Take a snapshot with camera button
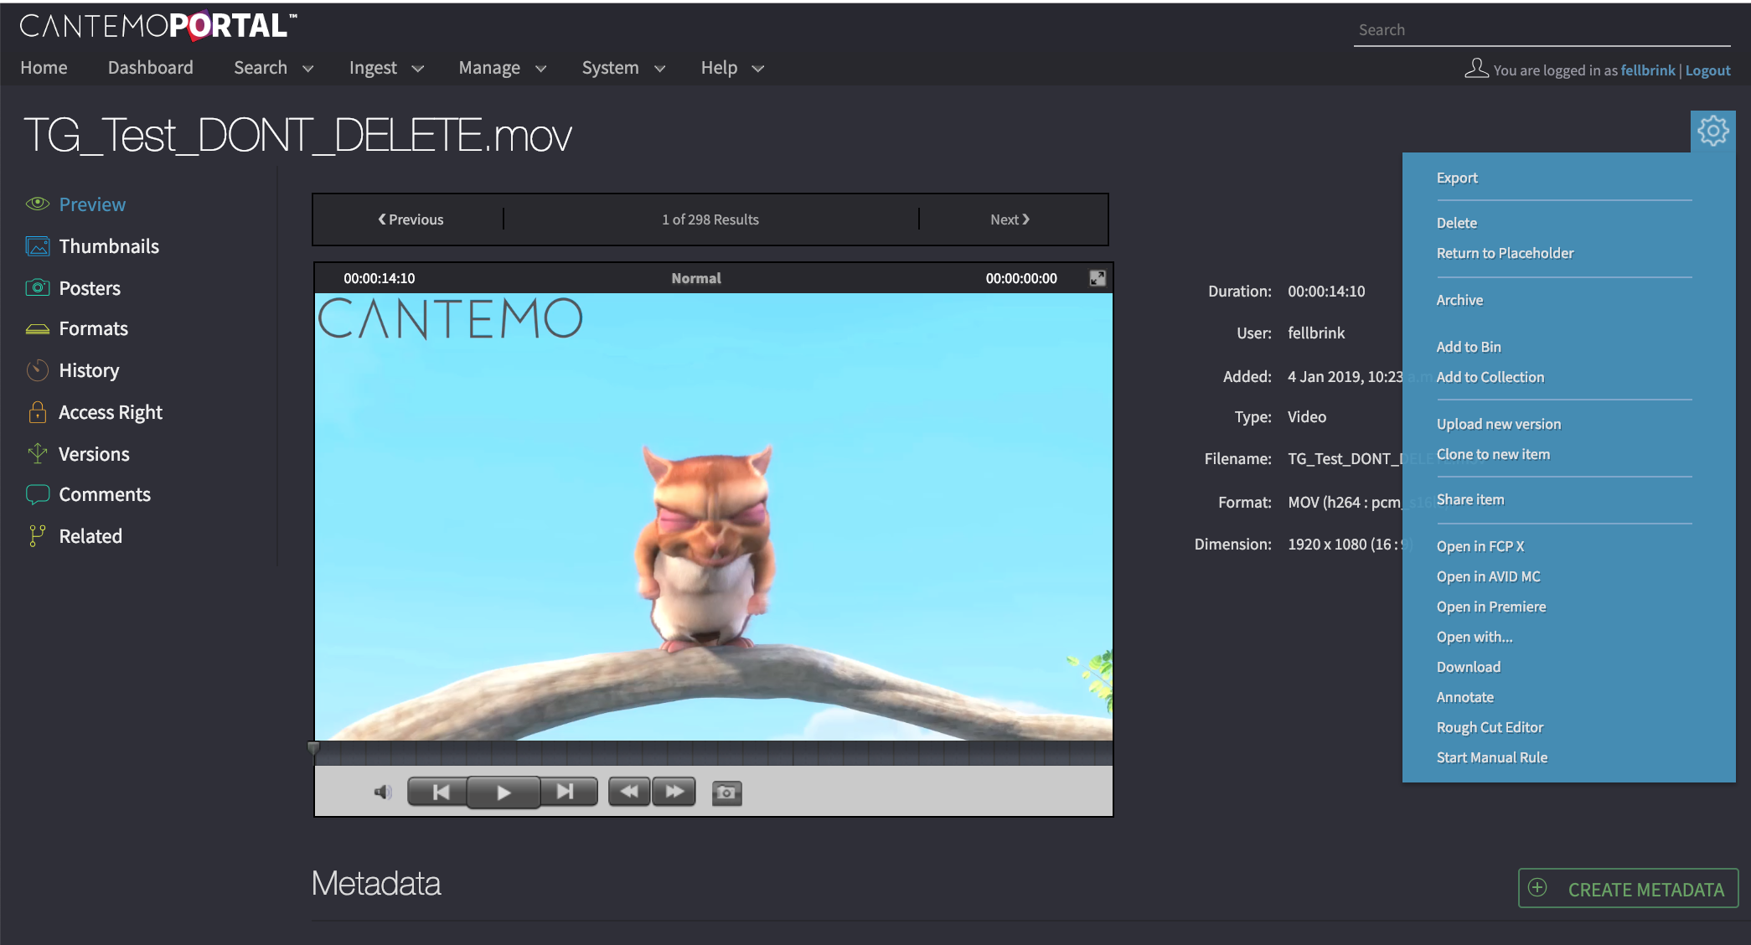Image resolution: width=1751 pixels, height=945 pixels. 726,792
